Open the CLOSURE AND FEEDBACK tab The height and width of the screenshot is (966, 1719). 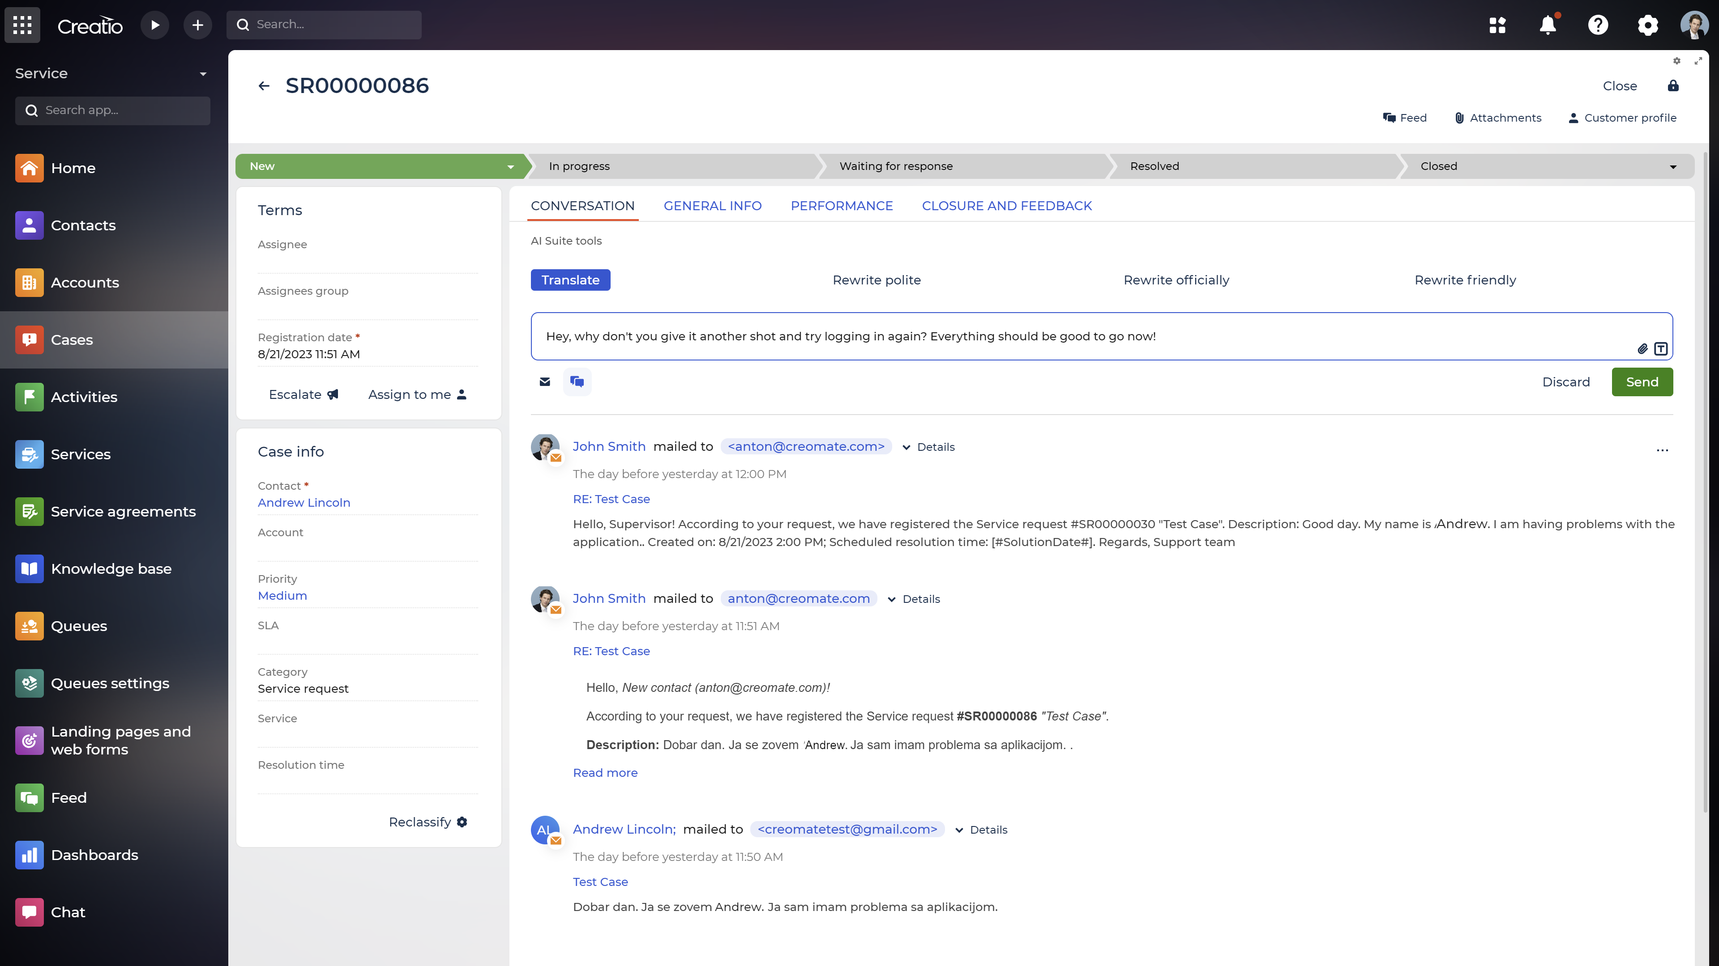1006,205
